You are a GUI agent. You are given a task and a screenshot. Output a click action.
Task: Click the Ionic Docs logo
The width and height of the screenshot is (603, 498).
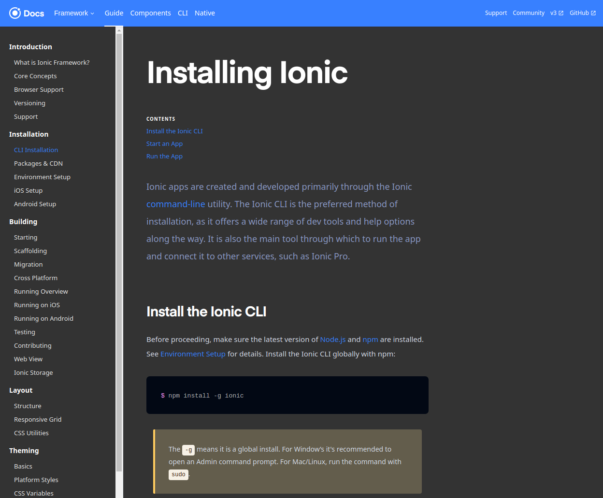pyautogui.click(x=27, y=13)
